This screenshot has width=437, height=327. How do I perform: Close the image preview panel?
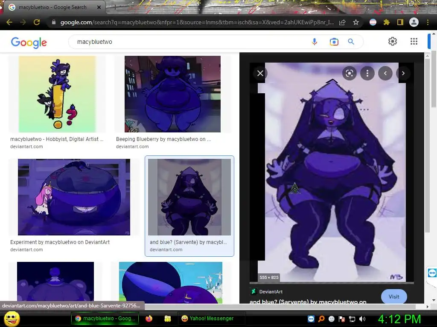(x=260, y=73)
